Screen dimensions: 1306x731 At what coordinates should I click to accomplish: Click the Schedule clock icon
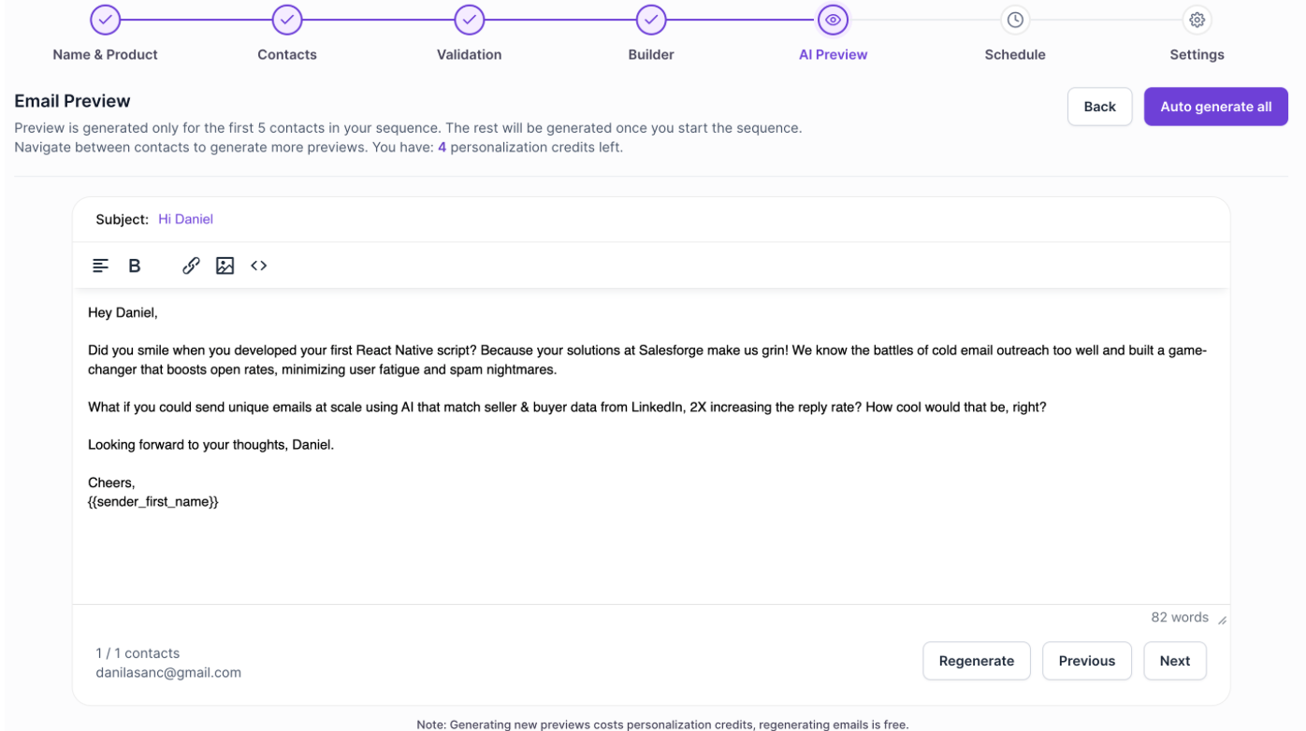point(1015,20)
